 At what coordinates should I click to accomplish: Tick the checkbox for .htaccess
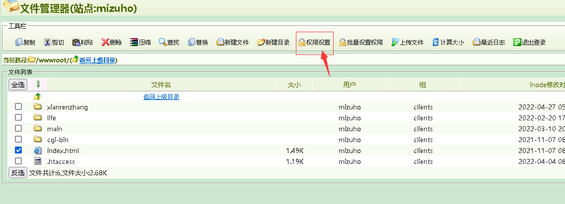click(x=18, y=161)
